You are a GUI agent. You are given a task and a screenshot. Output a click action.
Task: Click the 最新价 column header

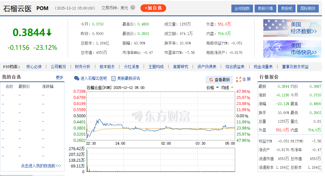[x=24, y=87]
